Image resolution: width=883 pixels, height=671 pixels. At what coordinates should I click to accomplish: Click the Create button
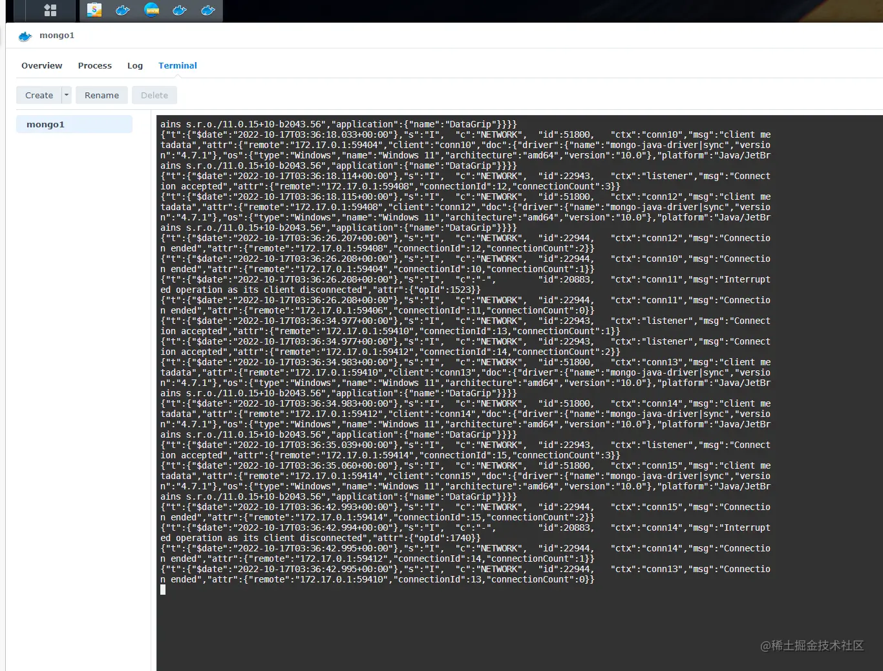pyautogui.click(x=39, y=95)
